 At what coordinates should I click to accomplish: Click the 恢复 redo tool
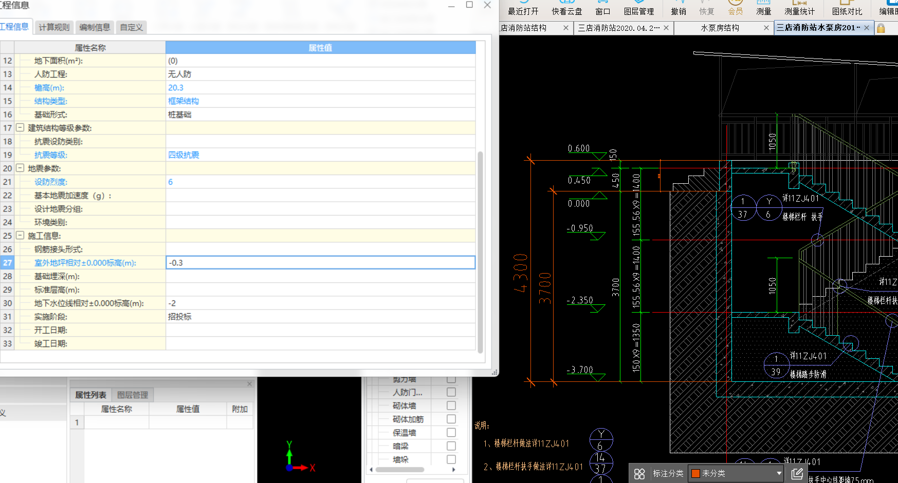coord(707,8)
